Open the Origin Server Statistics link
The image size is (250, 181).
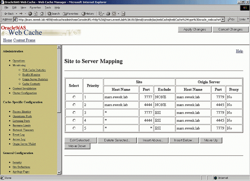(x=35, y=79)
